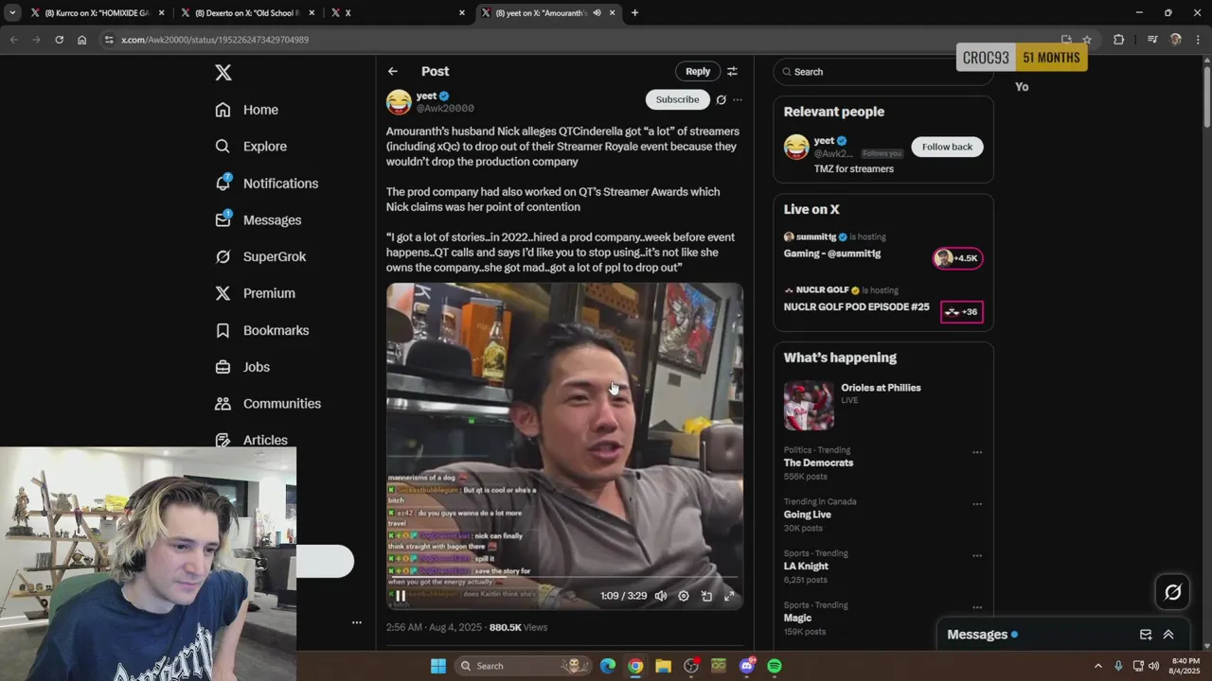Open Going Live trend
The height and width of the screenshot is (681, 1212).
807,515
